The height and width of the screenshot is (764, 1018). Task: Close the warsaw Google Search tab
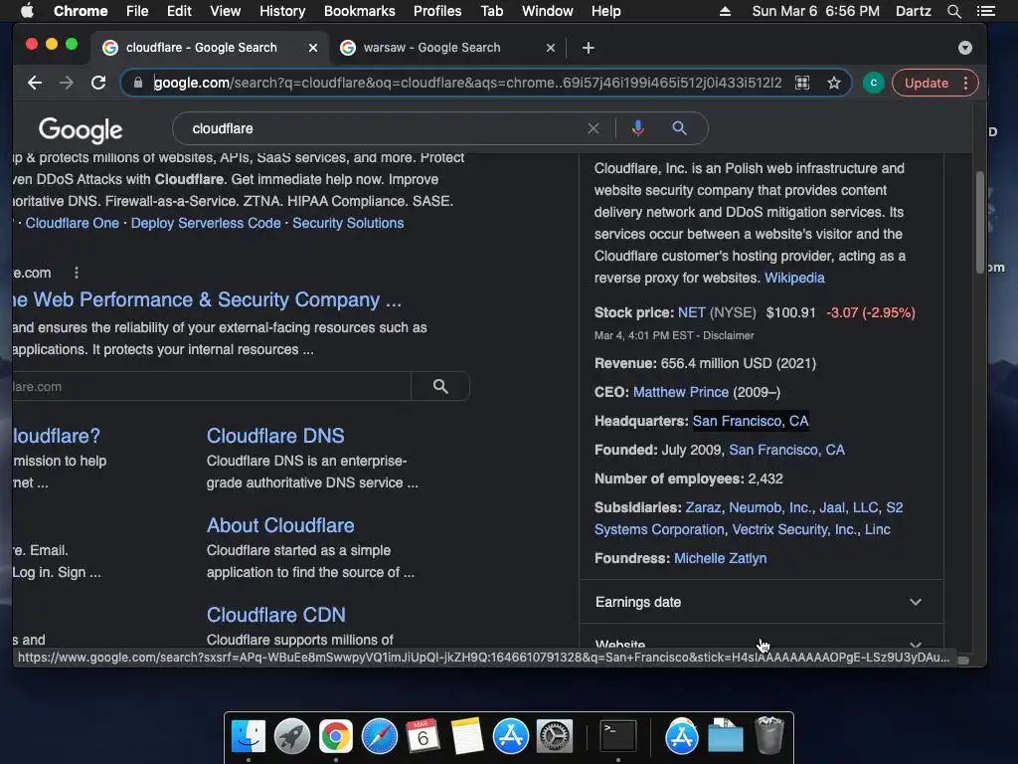pos(551,48)
